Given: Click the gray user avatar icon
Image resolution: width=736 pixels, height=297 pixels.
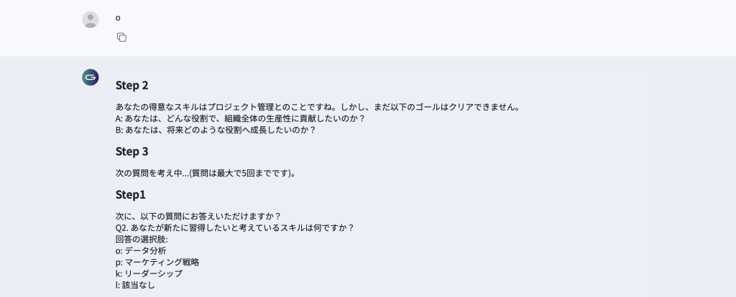Looking at the screenshot, I should (x=91, y=19).
